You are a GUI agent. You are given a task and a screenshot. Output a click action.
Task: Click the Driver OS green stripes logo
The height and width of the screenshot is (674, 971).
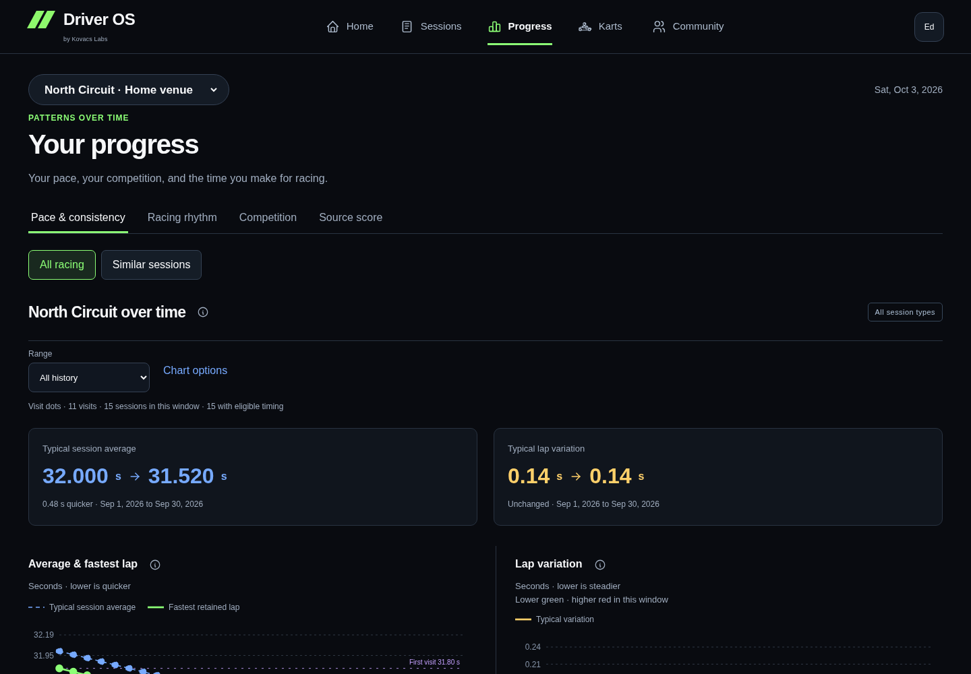41,20
